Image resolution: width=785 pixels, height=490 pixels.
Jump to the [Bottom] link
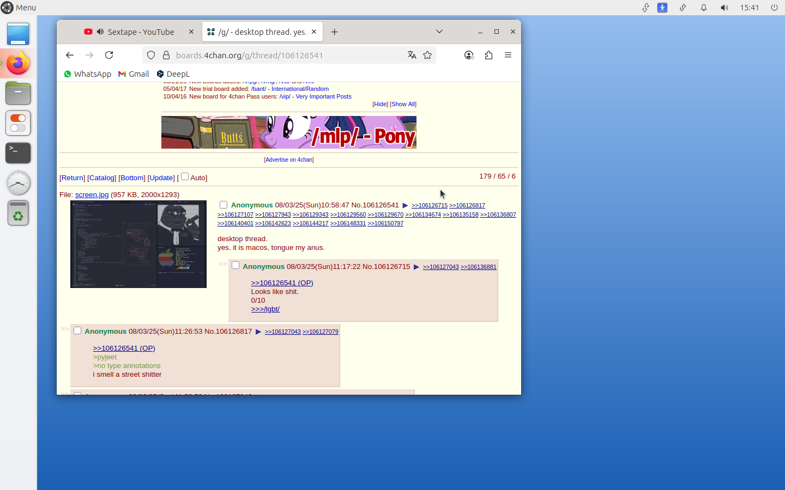[132, 178]
